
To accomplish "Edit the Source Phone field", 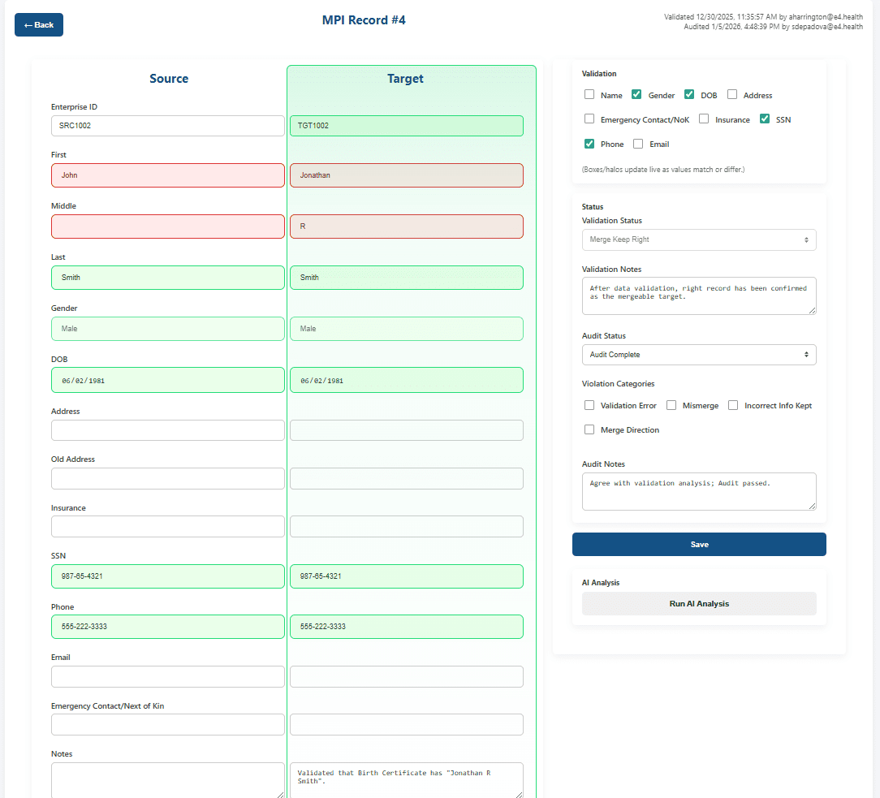I will point(168,627).
